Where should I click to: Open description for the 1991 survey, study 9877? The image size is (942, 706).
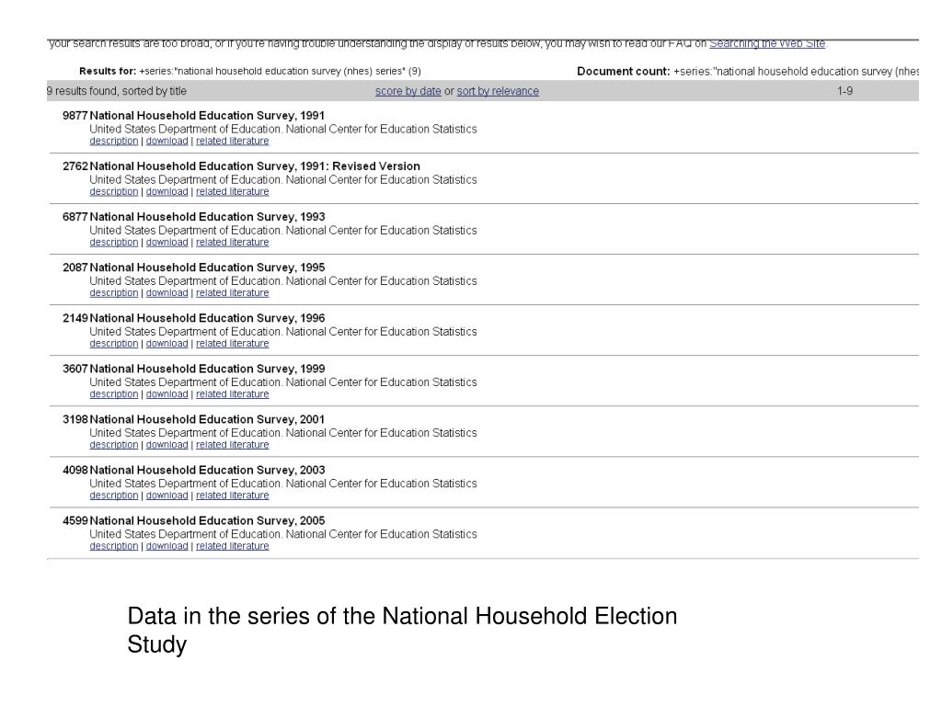pyautogui.click(x=113, y=141)
